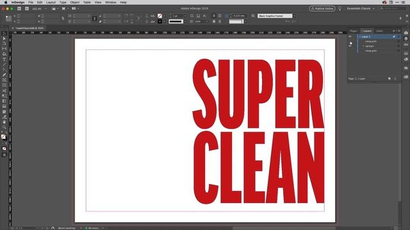Viewport: 410px width, 230px height.
Task: Open the Arrange Documents dropdown
Action: tap(75, 8)
